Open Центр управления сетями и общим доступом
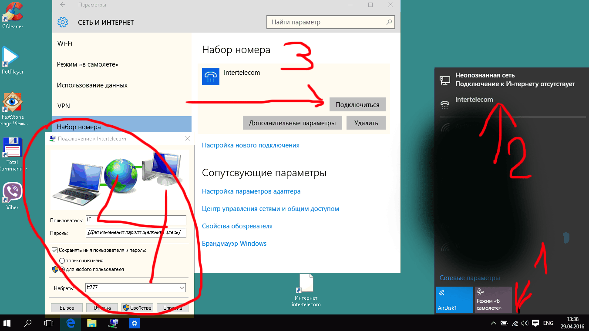 coord(270,209)
